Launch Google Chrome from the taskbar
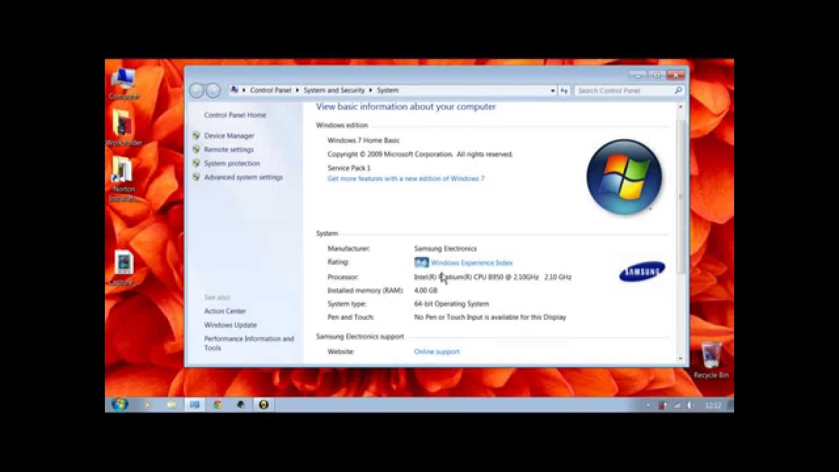This screenshot has height=472, width=839. (218, 405)
